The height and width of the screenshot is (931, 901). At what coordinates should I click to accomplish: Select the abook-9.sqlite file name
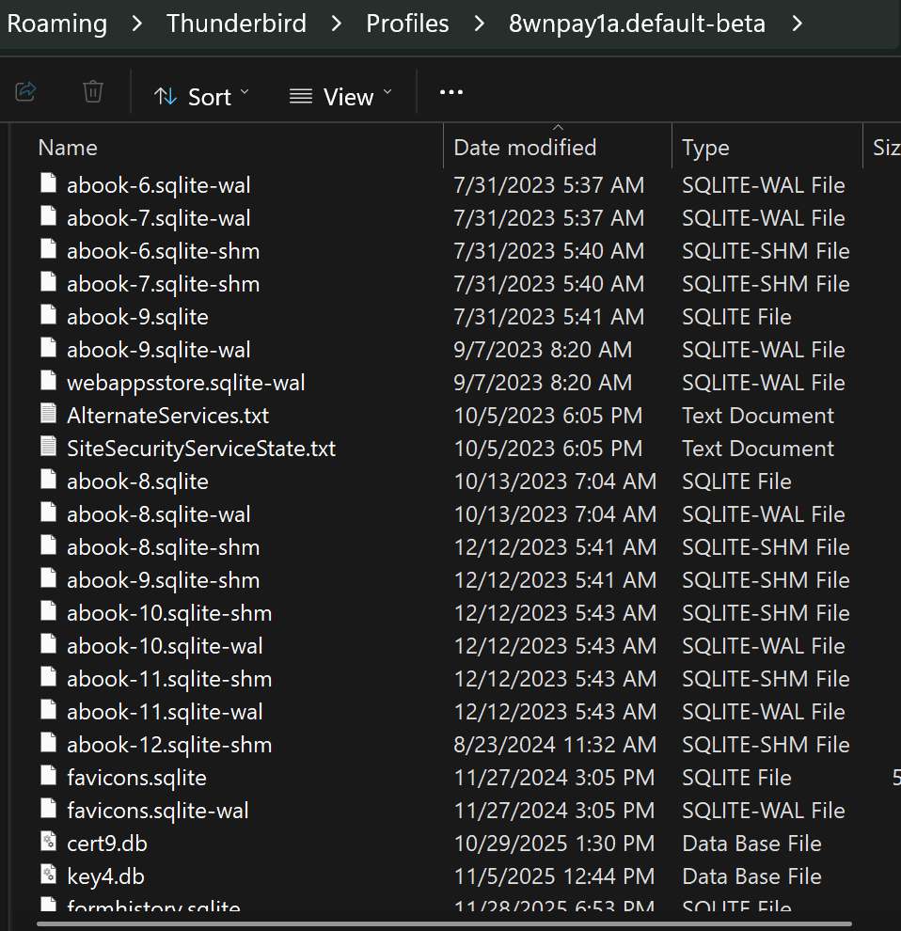point(138,317)
